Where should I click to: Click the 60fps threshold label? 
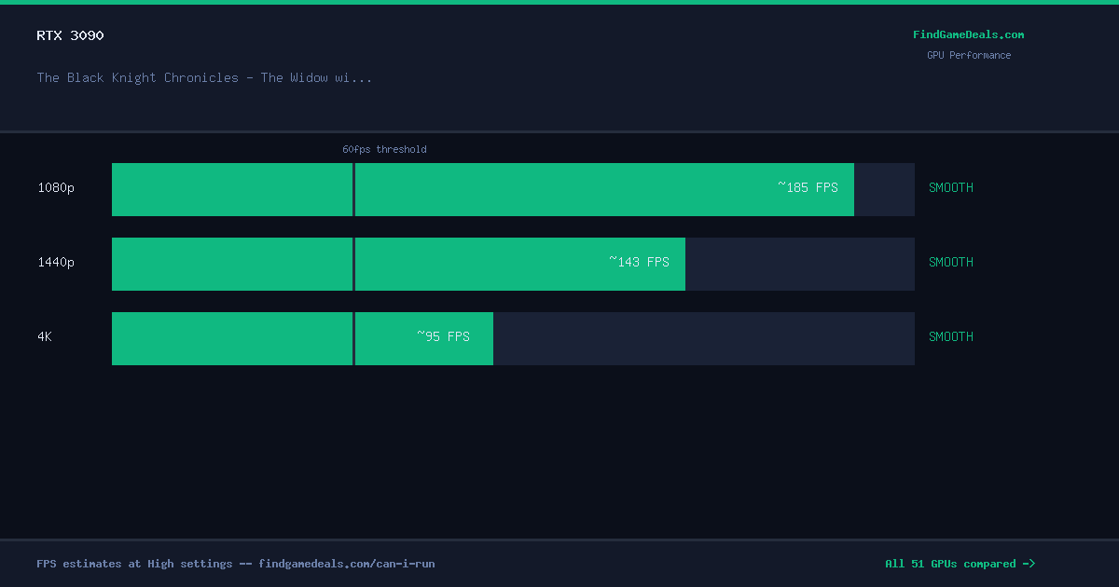(384, 149)
